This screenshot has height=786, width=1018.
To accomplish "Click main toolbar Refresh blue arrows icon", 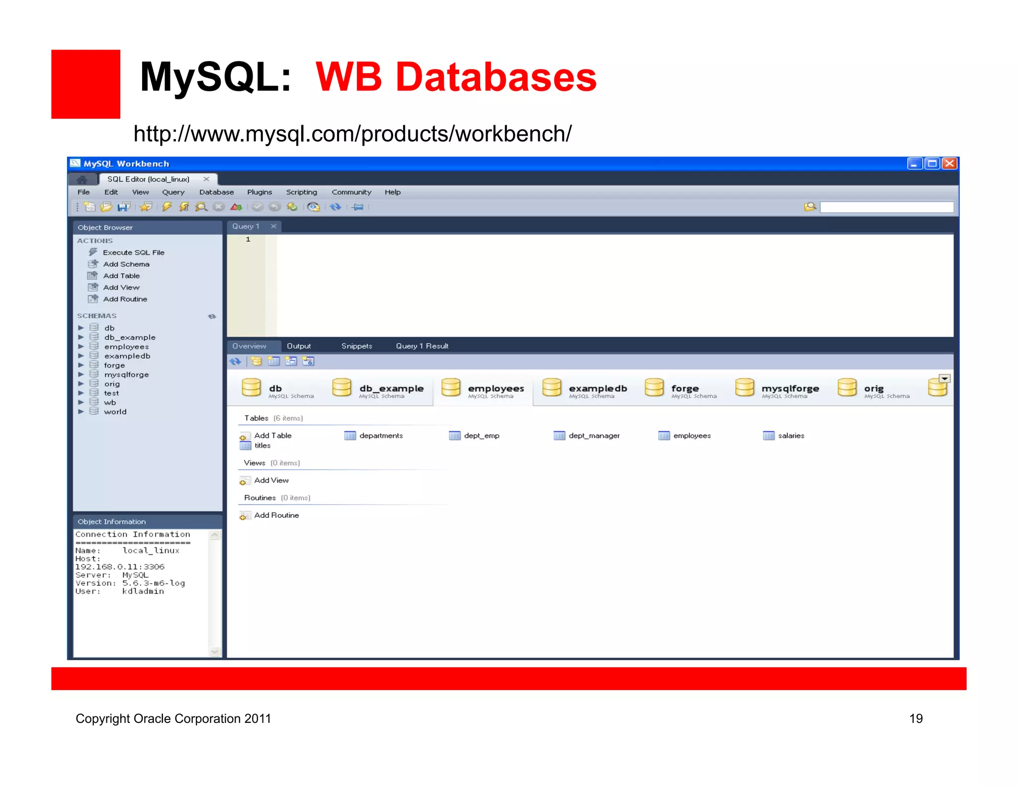I will coord(336,207).
